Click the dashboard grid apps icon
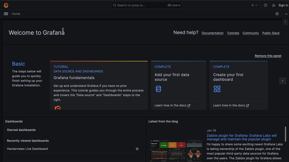The height and width of the screenshot is (162, 289). (x=217, y=89)
